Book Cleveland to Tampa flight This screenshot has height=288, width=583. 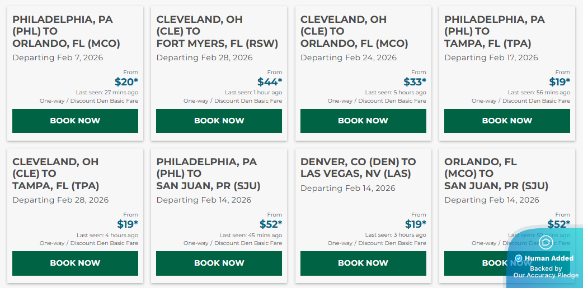click(x=75, y=263)
